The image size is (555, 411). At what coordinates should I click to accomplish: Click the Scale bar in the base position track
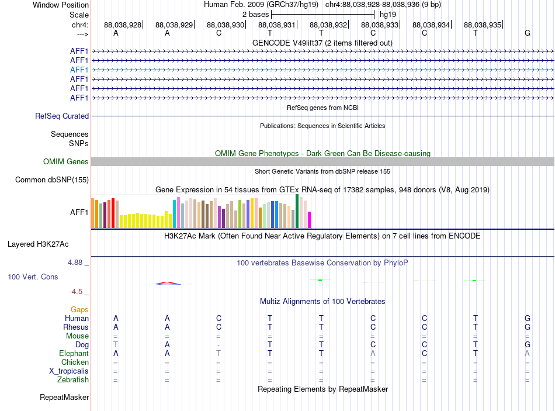click(322, 15)
